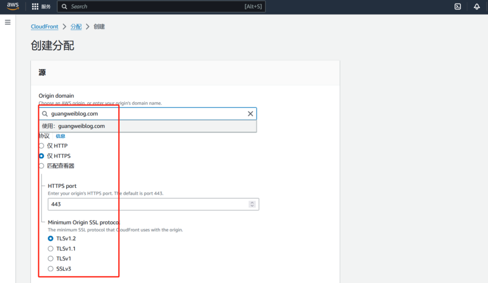Go to 分配 breadcrumb link
488x283 pixels.
click(x=76, y=26)
